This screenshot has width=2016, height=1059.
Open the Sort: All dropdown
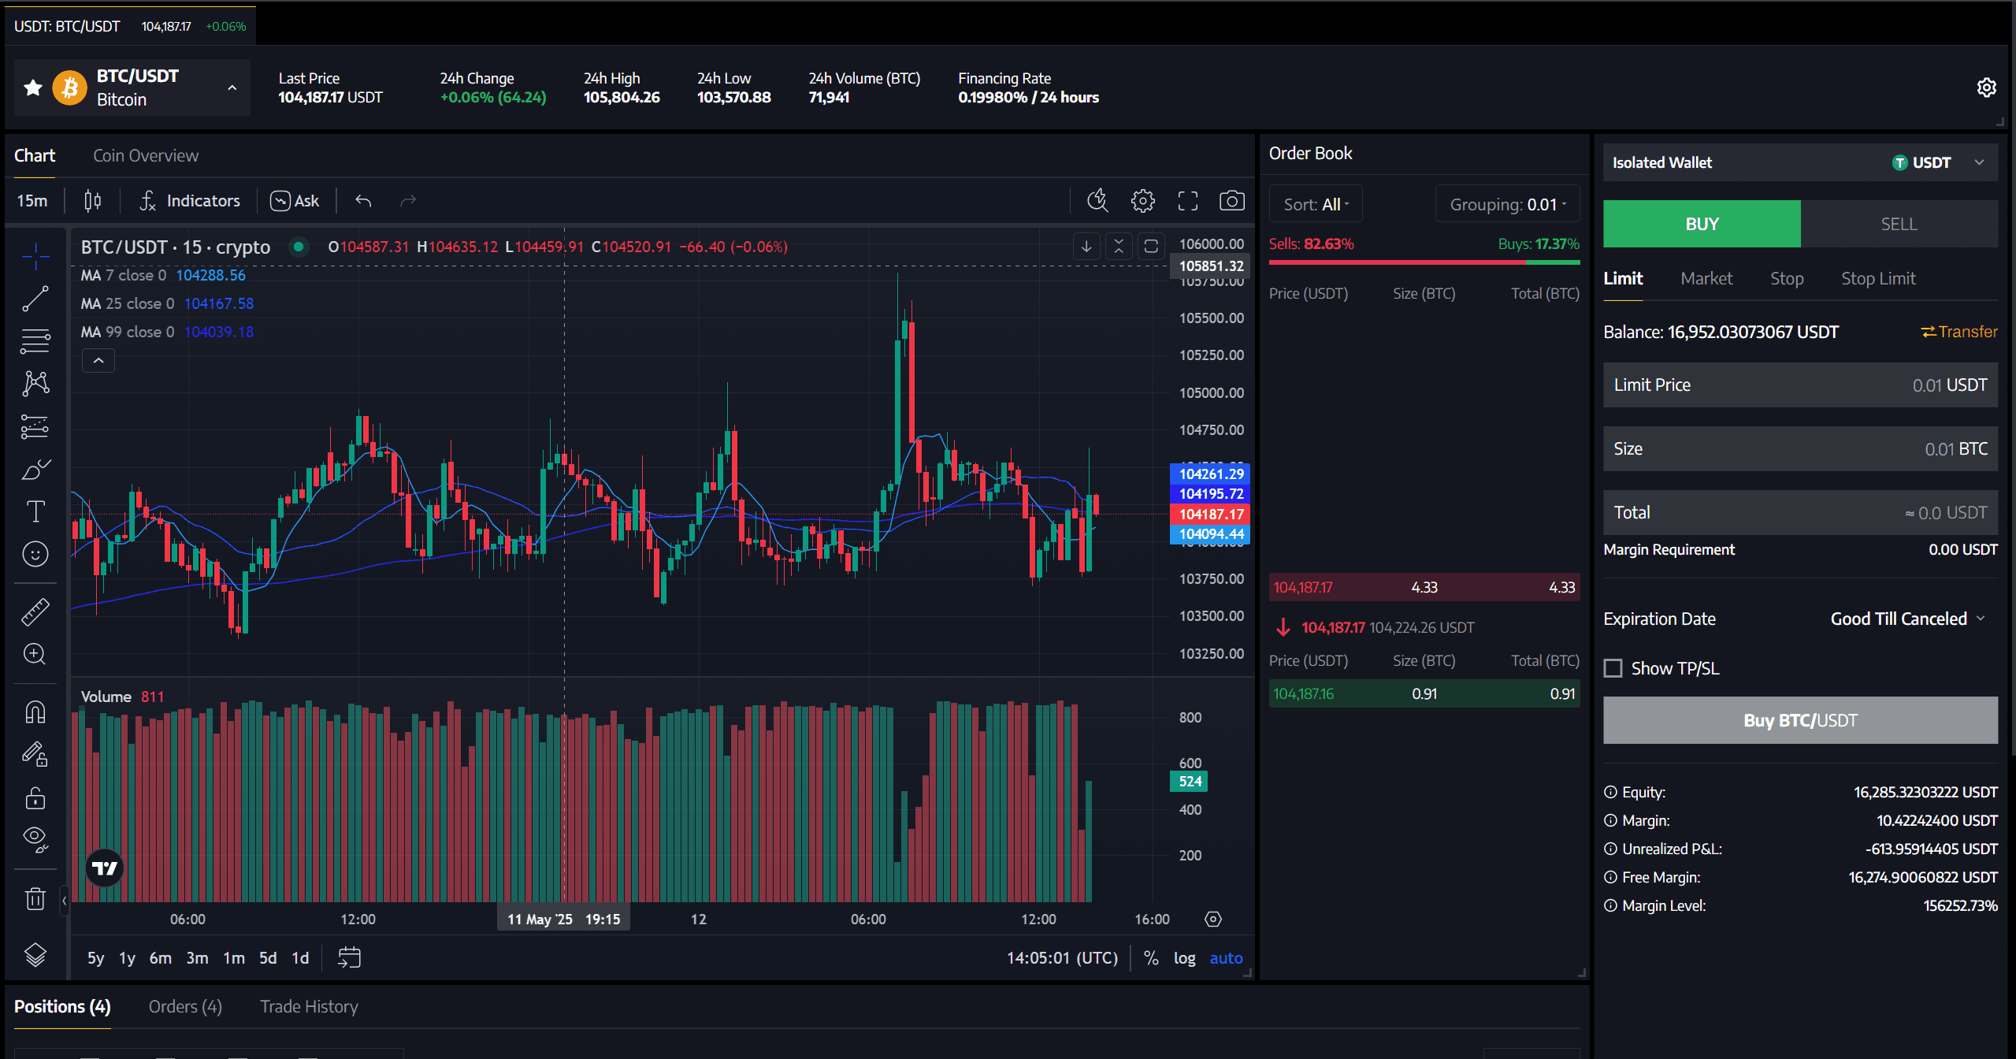[x=1316, y=204]
